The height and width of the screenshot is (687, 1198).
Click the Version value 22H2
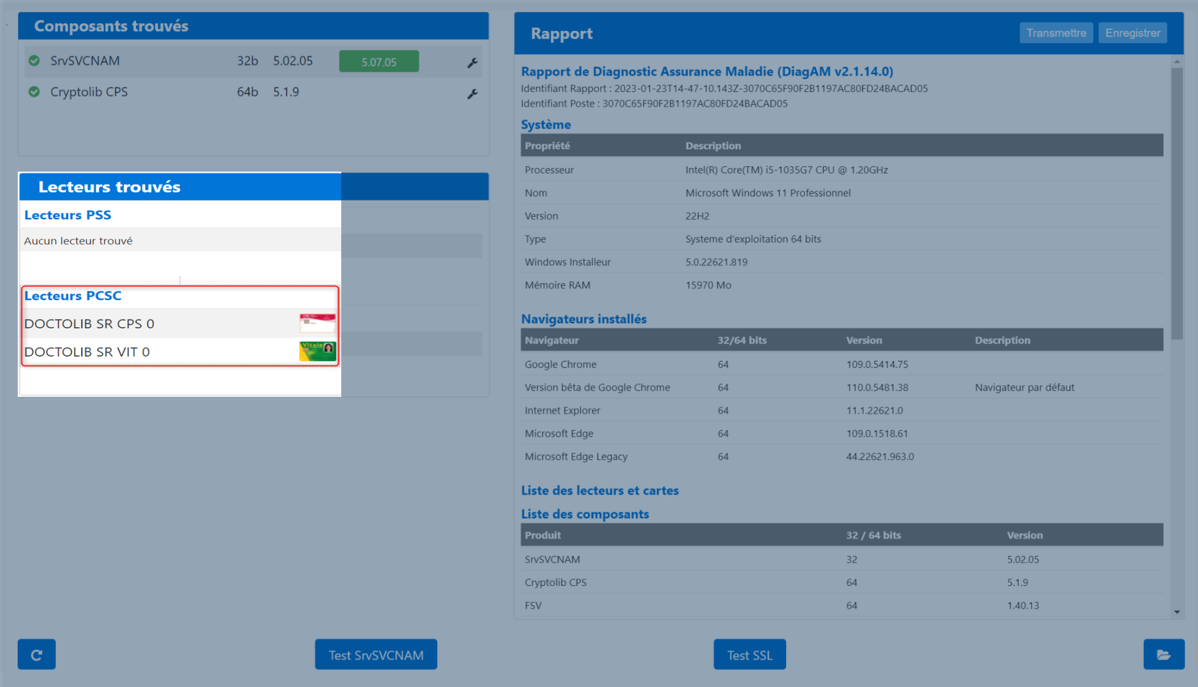(697, 216)
